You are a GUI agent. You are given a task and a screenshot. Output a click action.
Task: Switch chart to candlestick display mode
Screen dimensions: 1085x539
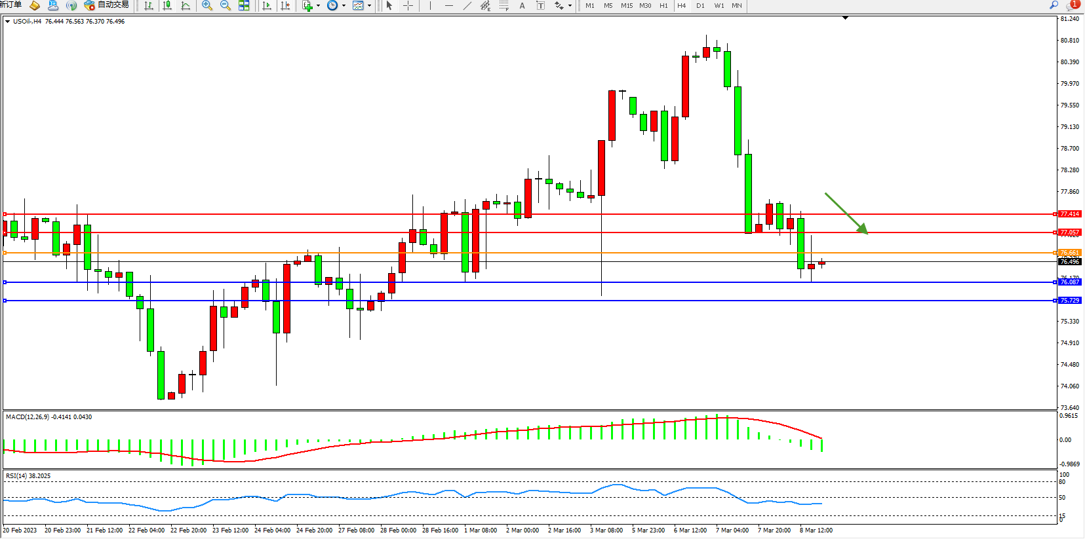[x=167, y=6]
